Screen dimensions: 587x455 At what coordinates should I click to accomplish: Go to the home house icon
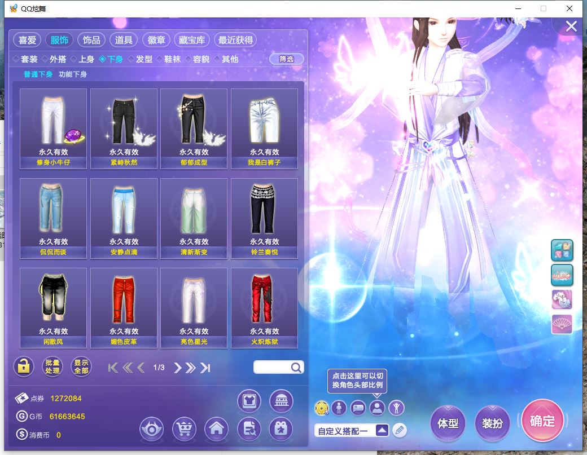click(216, 429)
